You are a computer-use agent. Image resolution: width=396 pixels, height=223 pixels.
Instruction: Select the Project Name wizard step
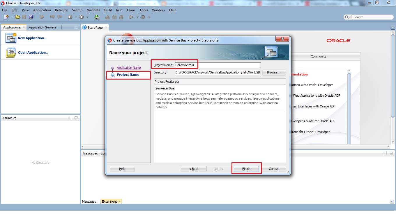pyautogui.click(x=128, y=75)
